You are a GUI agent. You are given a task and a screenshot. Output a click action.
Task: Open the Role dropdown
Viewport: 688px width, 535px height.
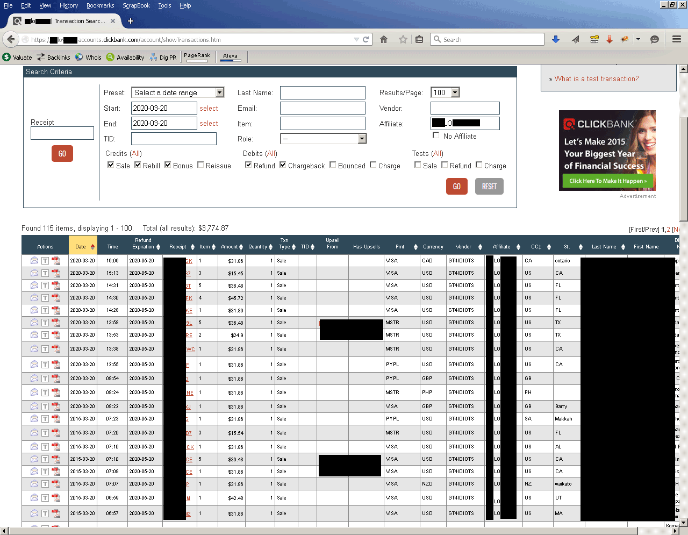coord(362,139)
